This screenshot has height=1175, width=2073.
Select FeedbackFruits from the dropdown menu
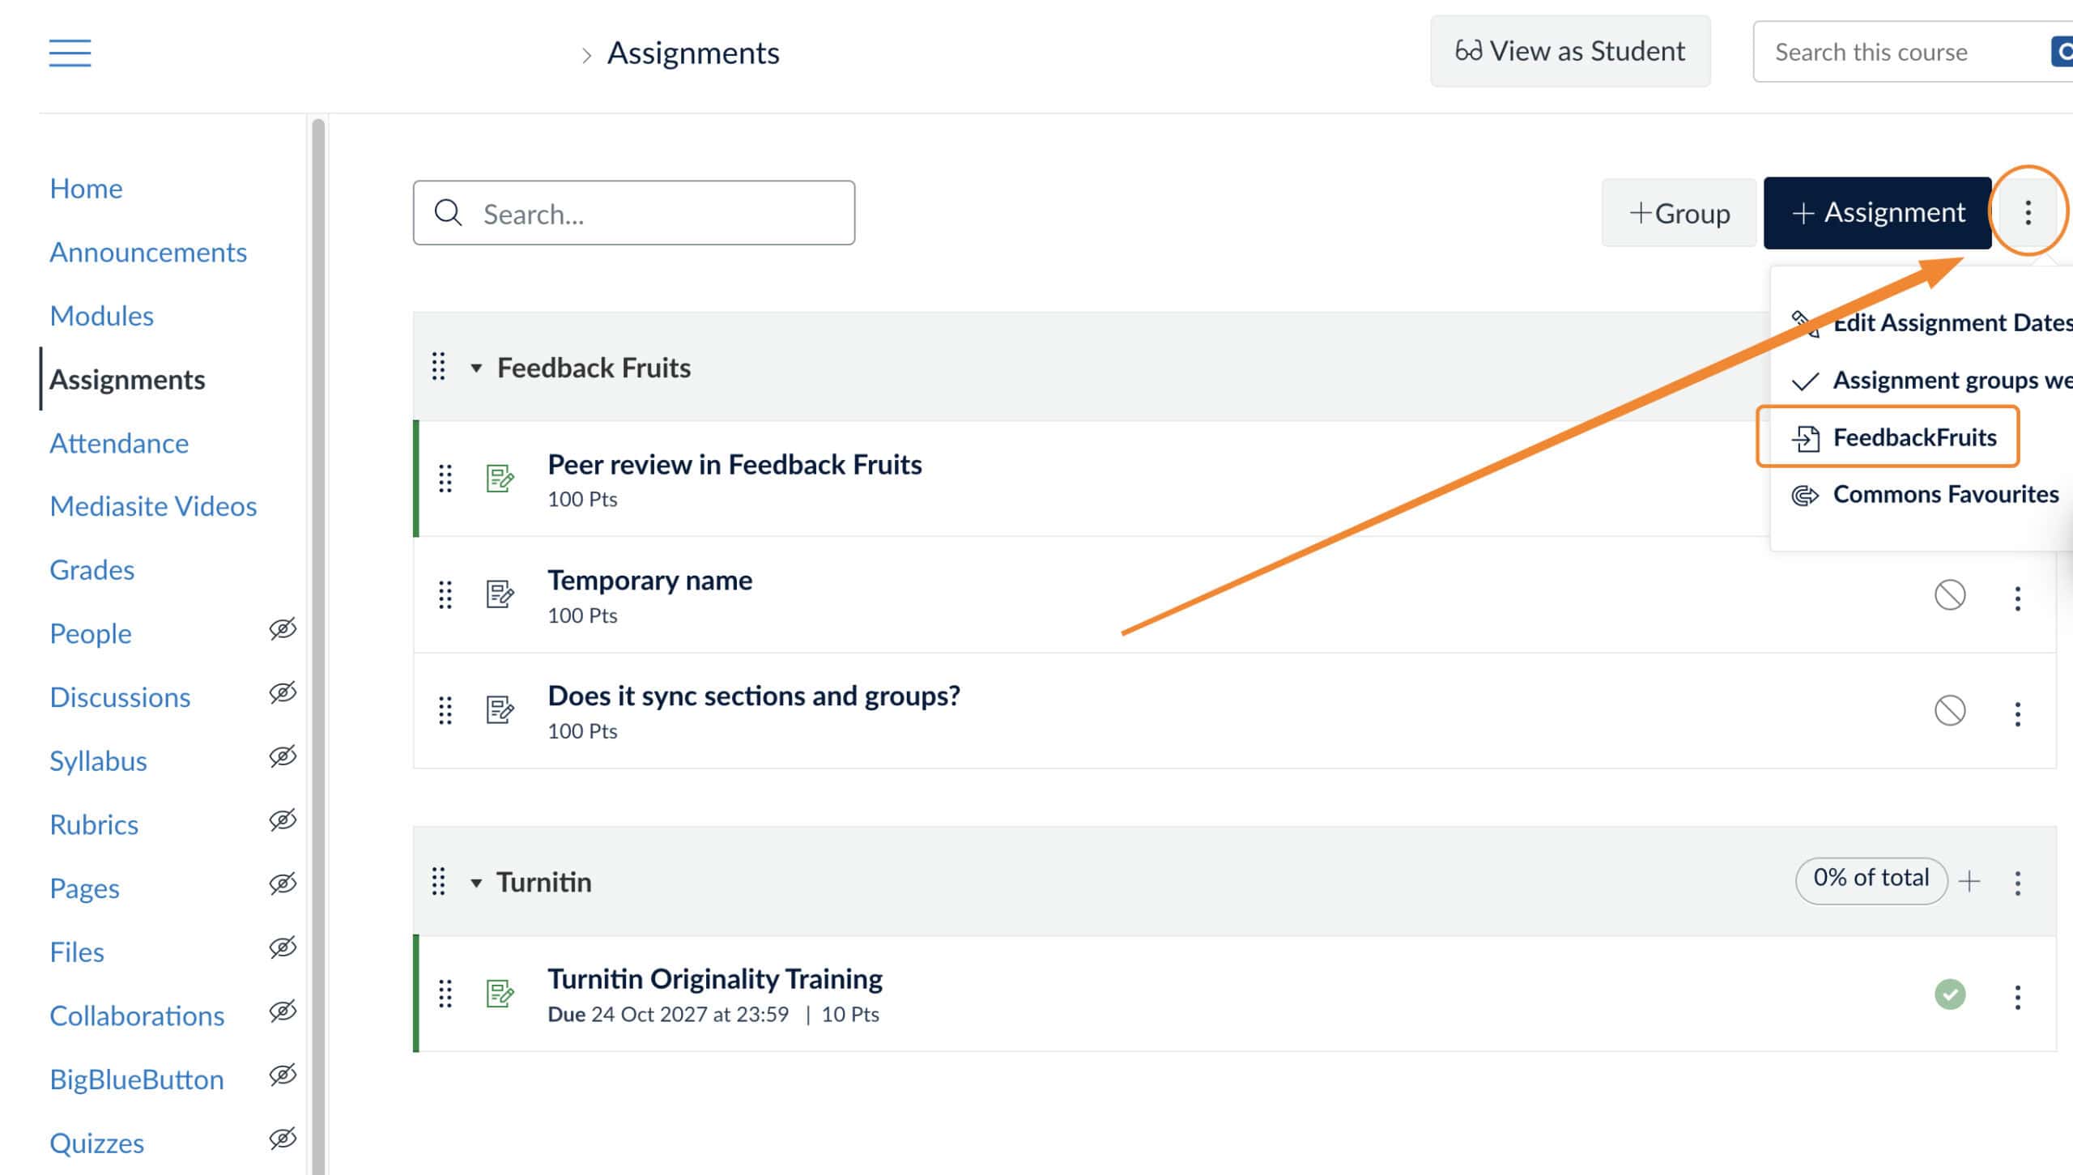(1913, 437)
